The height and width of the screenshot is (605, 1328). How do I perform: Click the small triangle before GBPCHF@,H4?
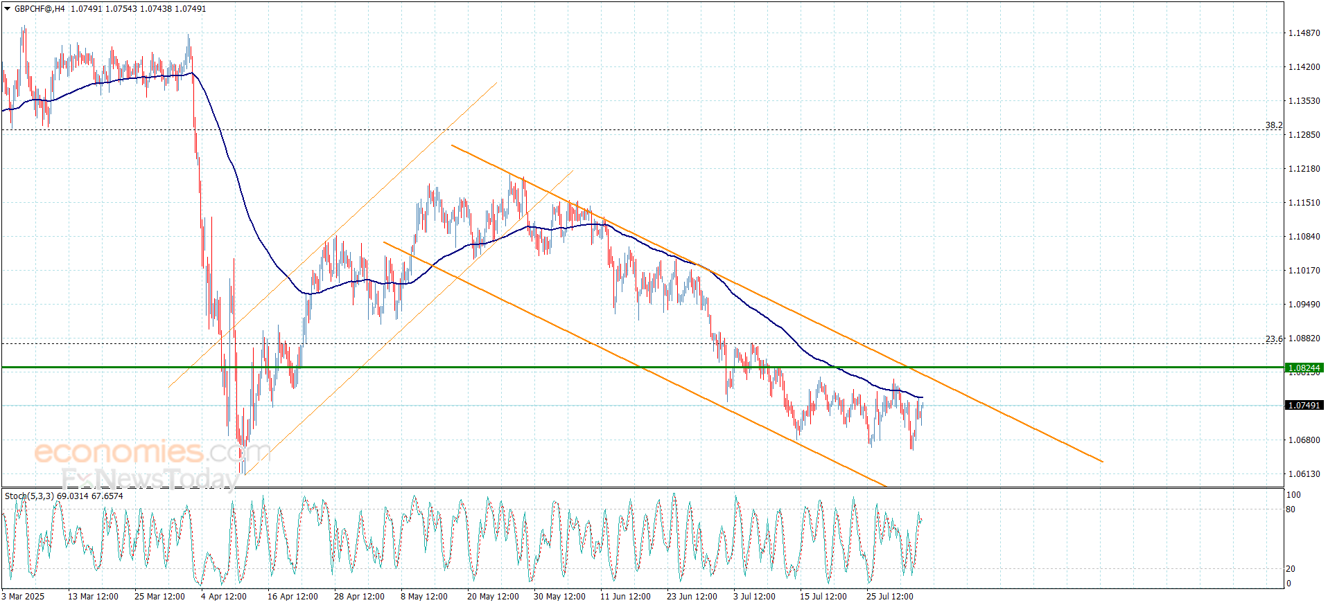click(x=8, y=9)
